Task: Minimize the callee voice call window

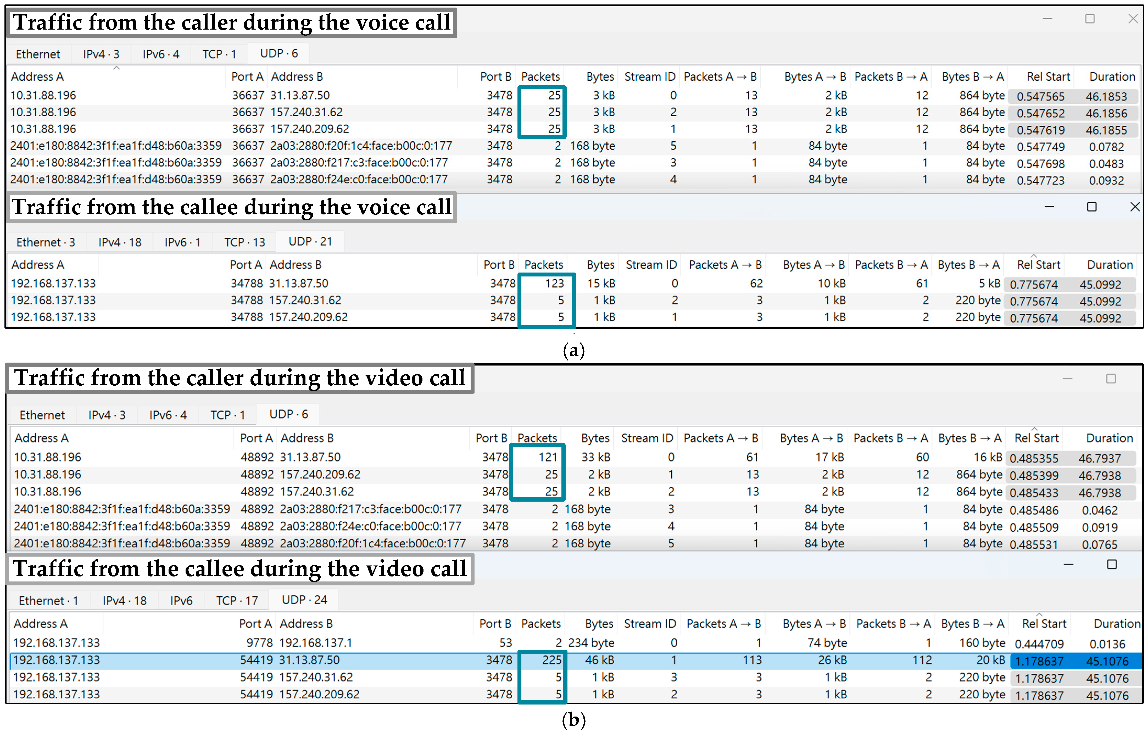Action: point(1049,207)
